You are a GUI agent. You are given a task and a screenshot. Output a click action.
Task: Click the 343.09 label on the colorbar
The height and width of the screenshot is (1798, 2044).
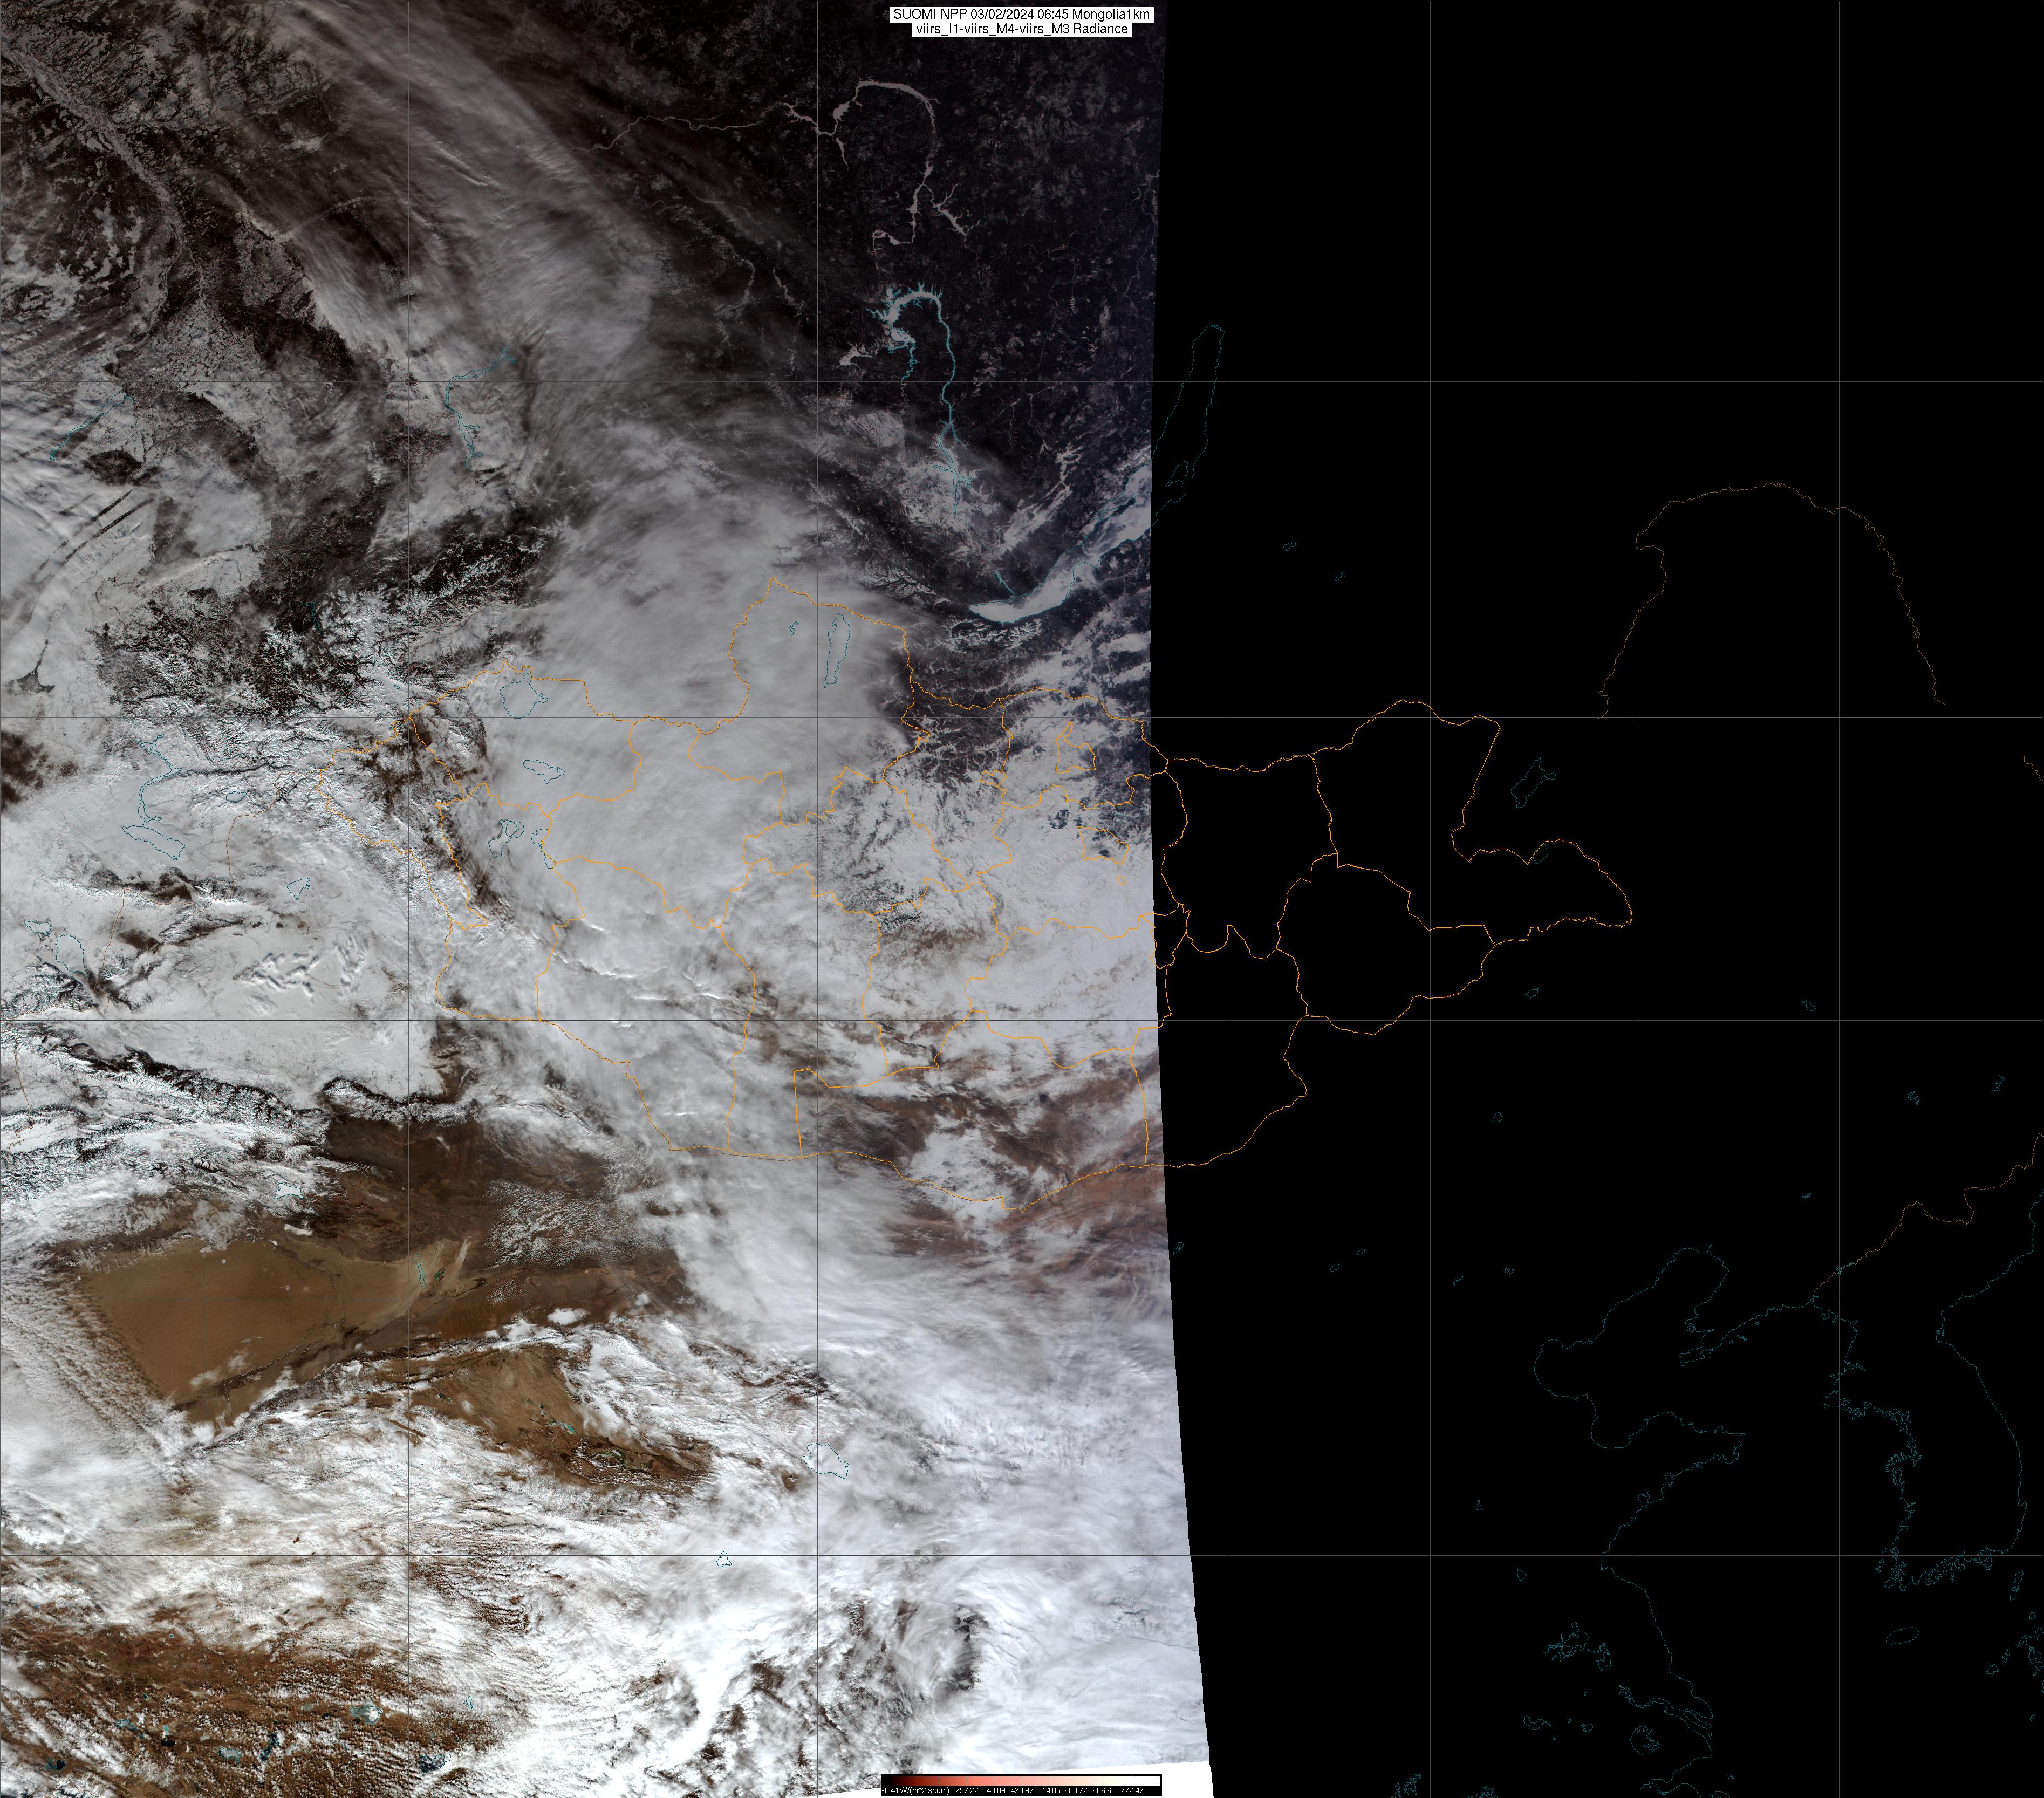994,1791
